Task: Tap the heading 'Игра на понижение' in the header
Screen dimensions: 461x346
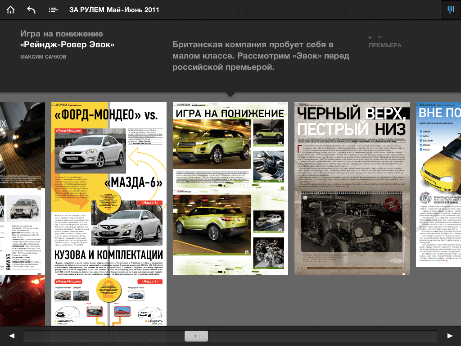Action: (61, 34)
